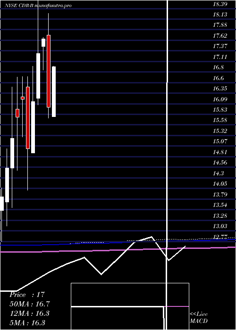The image size is (236, 330).
Task: Select the 12MA : 16.3 value
Action: (30, 313)
